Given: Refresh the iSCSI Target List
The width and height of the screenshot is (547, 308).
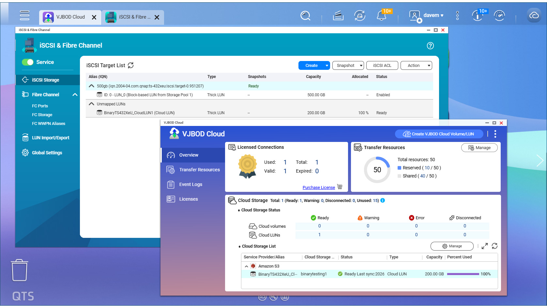Looking at the screenshot, I should pyautogui.click(x=131, y=65).
